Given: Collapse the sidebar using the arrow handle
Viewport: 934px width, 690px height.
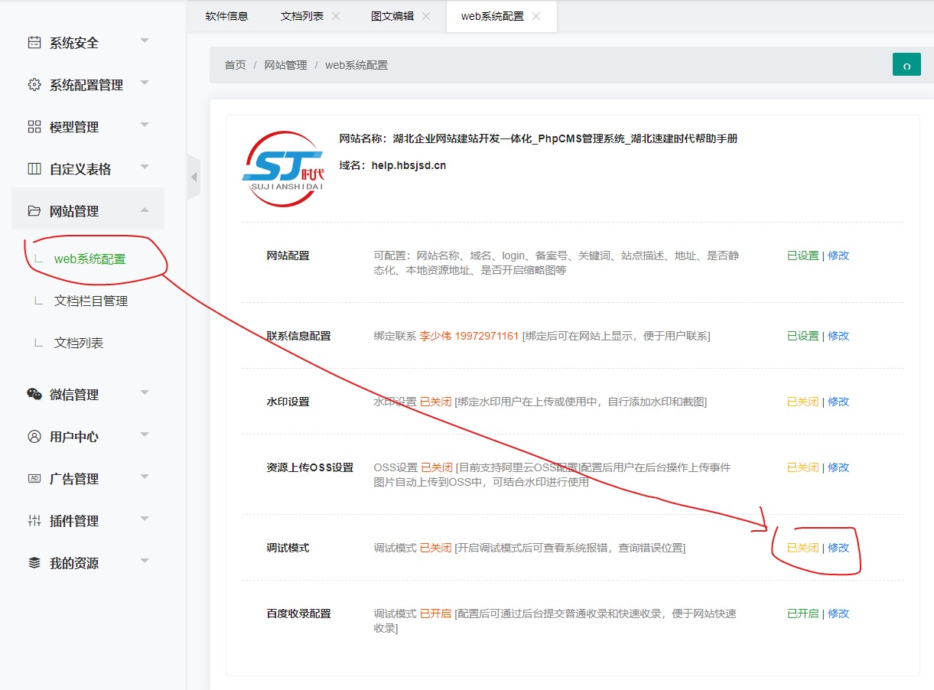Looking at the screenshot, I should click(x=194, y=177).
